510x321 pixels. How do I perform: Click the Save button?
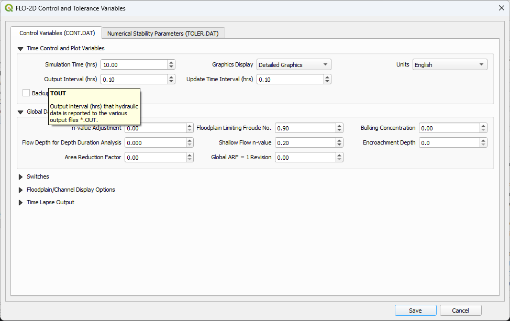[x=415, y=311]
